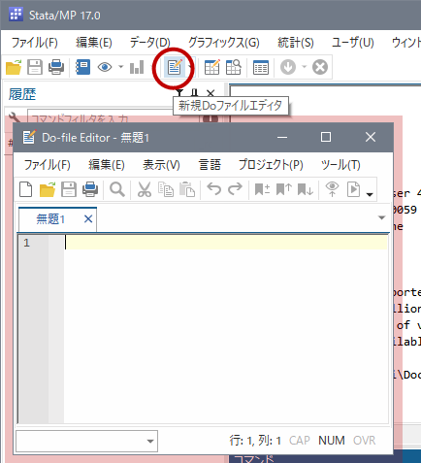Open a new Do-file Editor from main toolbar
This screenshot has height=463, width=421.
tap(175, 67)
